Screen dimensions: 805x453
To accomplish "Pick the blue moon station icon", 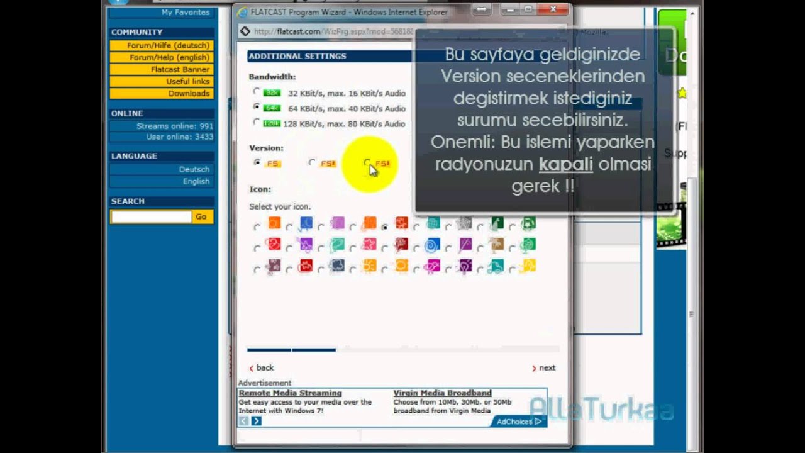I will tap(306, 223).
